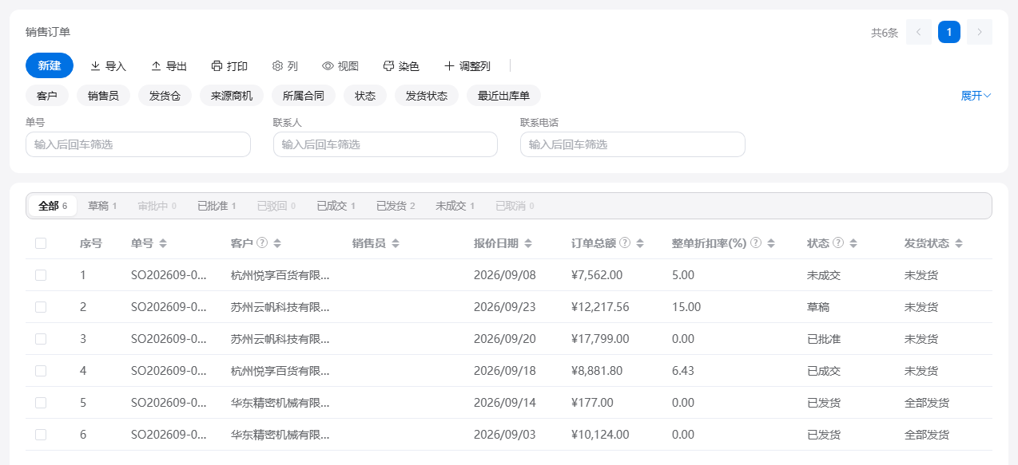Check the box for row 5

(41, 403)
